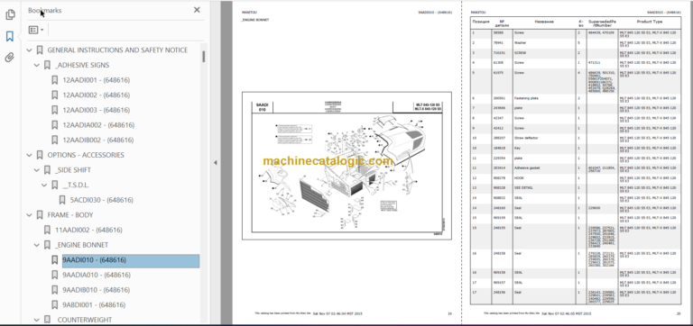The height and width of the screenshot is (326, 693).
Task: Select part name 'Key' in table
Action: pos(517,149)
